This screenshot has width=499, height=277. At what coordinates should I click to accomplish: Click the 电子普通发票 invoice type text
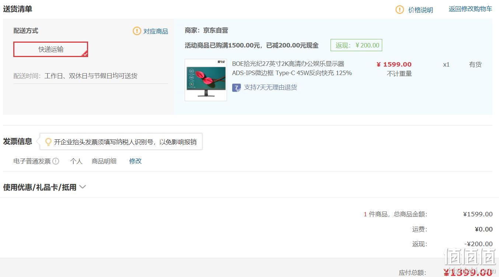click(32, 161)
